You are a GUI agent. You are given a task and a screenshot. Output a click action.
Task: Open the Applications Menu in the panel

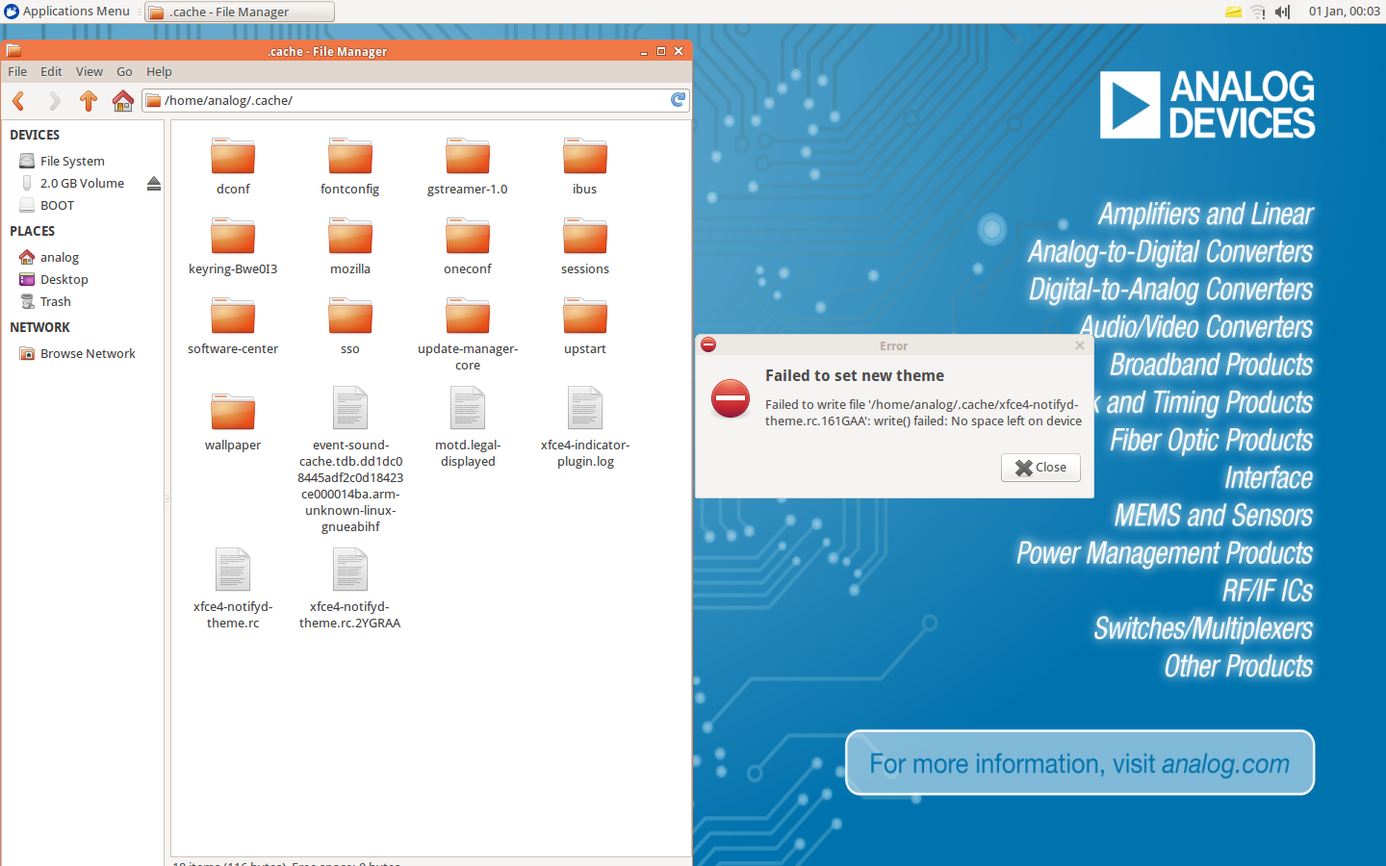67,12
